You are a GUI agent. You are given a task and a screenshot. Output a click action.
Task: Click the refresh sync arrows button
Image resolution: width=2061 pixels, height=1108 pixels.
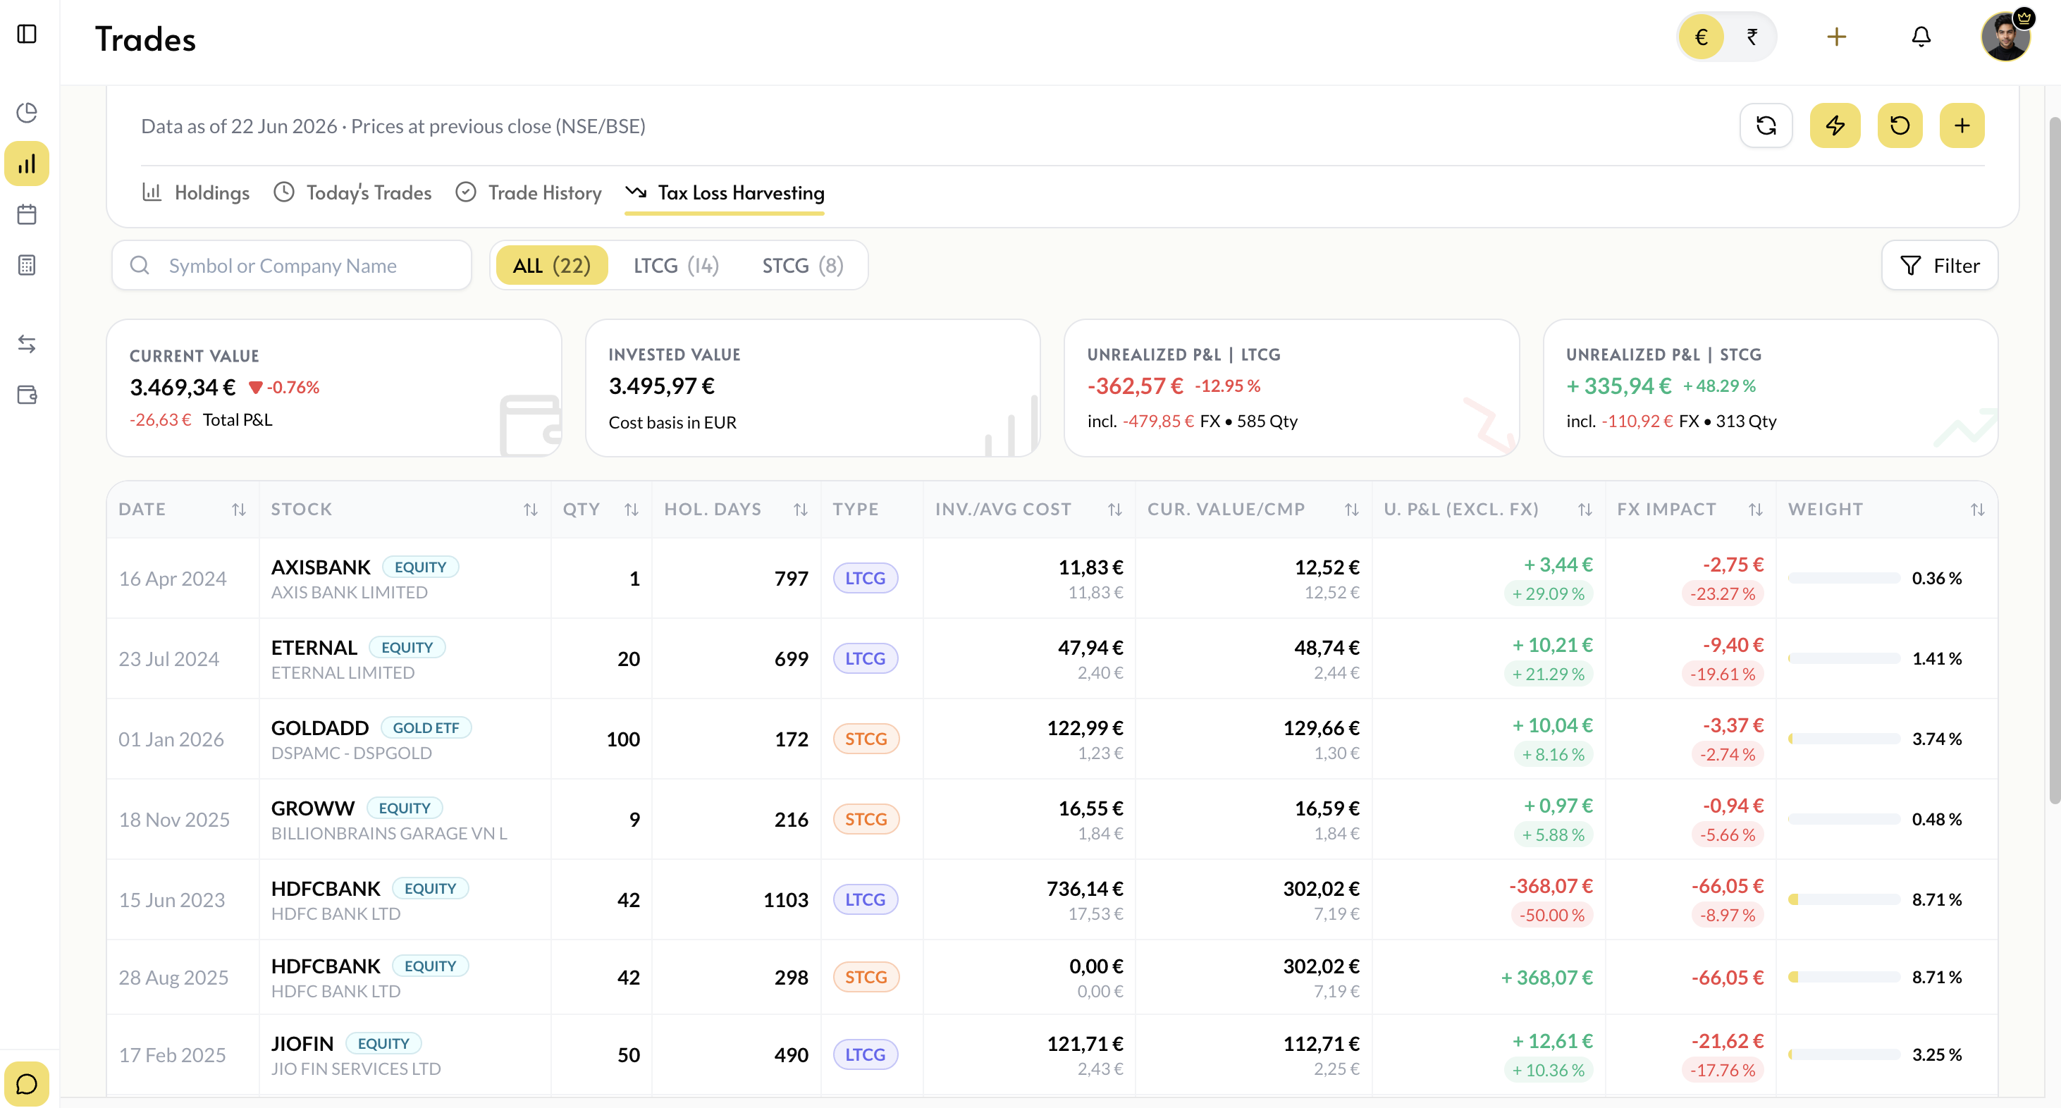pos(1766,125)
